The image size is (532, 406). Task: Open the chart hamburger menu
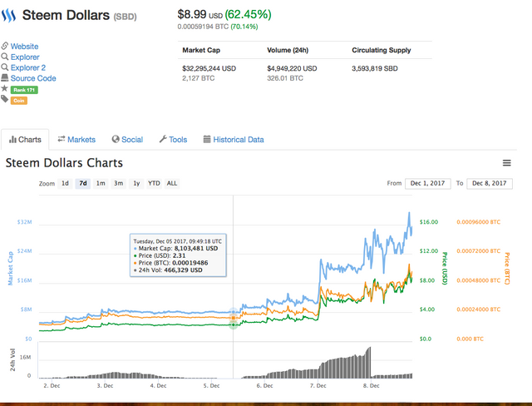coord(506,163)
